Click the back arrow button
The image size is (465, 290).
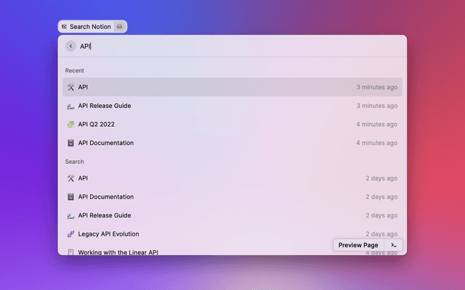[70, 46]
